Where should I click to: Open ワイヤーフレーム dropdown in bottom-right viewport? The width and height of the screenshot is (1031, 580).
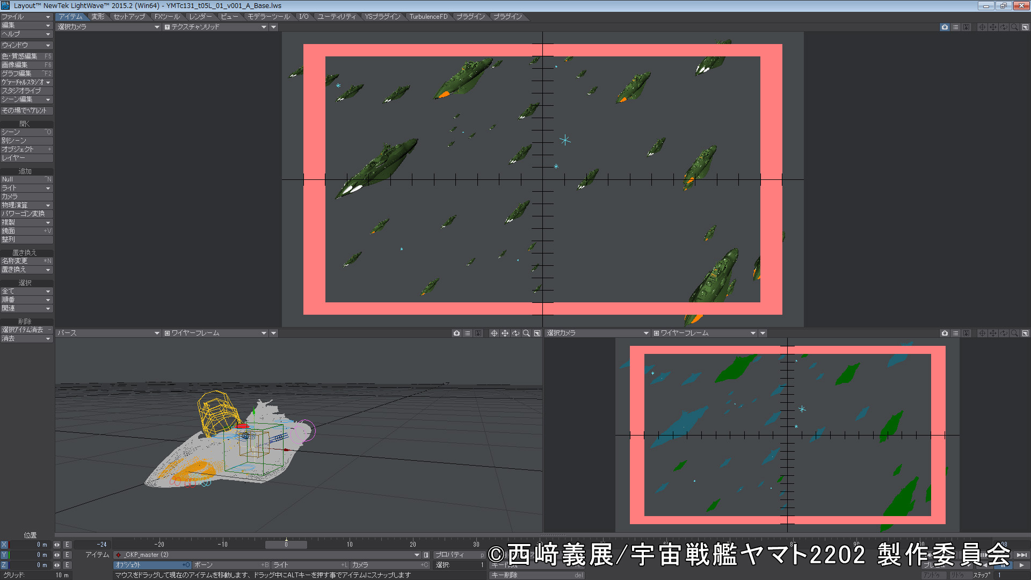click(x=705, y=333)
